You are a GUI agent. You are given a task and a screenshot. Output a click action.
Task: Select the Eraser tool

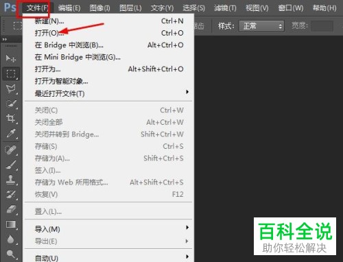coord(11,209)
